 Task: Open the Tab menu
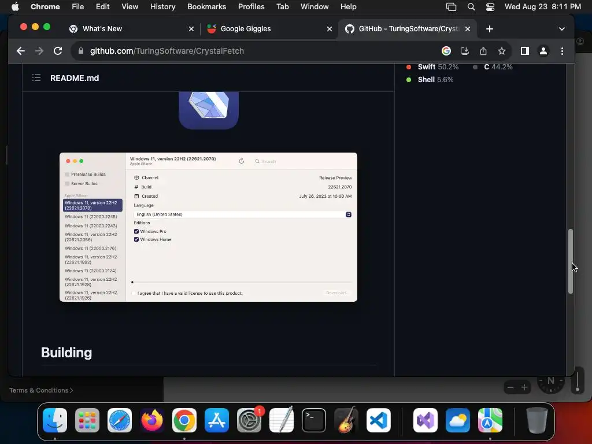282,6
